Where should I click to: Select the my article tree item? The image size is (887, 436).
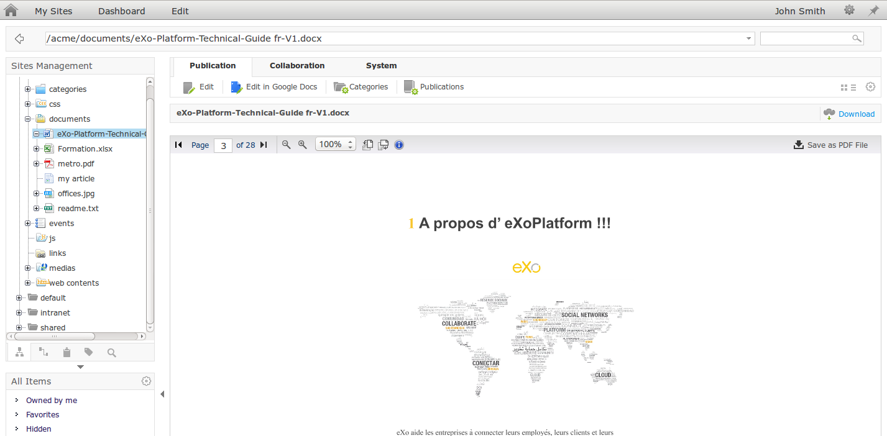click(x=76, y=179)
